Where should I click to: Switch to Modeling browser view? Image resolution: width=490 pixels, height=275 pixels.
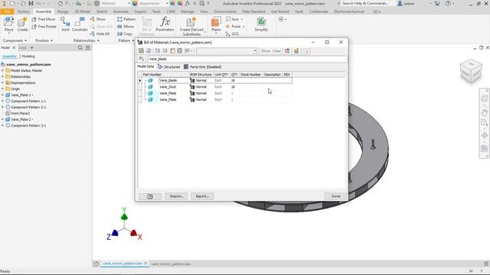pos(28,57)
